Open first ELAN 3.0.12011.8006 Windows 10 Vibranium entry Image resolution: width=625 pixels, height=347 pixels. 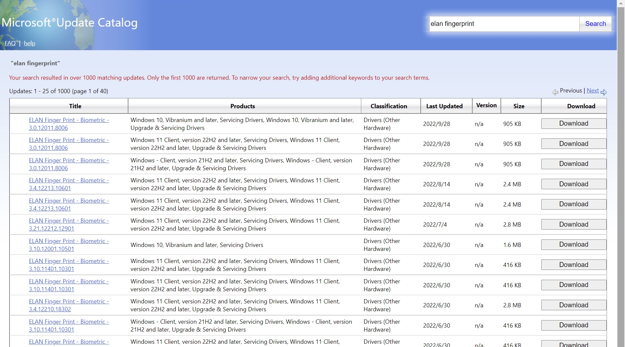click(69, 124)
